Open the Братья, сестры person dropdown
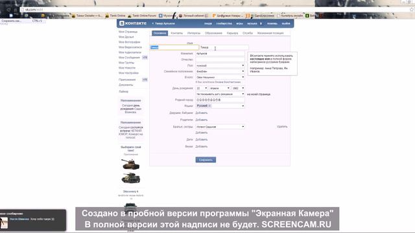This screenshot has width=415, height=233. (x=220, y=127)
